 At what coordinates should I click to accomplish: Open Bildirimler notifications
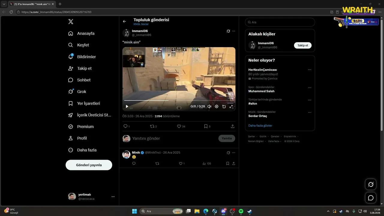[82, 57]
